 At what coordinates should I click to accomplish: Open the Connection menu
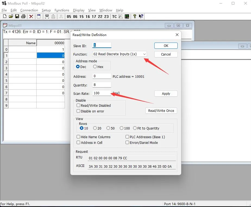(29, 10)
